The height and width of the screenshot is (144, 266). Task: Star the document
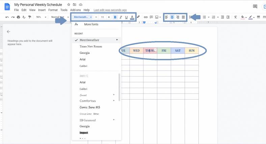pyautogui.click(x=69, y=5)
